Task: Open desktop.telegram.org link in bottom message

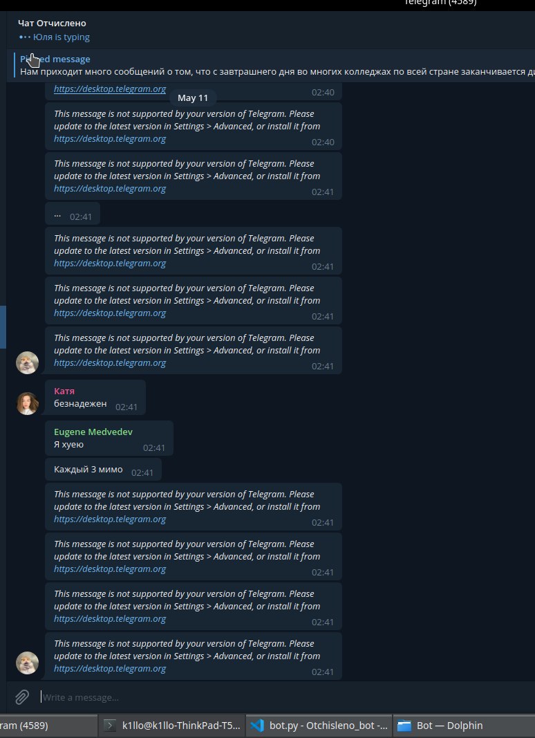Action: click(110, 668)
